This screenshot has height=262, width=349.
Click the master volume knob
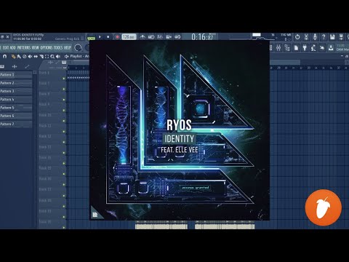[x=78, y=47]
